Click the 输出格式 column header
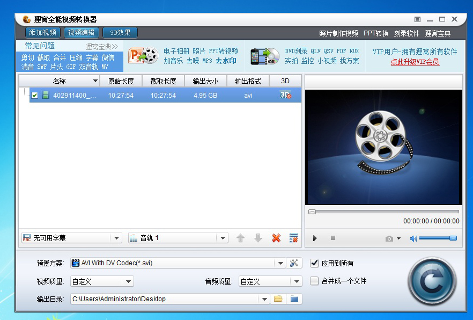Image resolution: width=473 pixels, height=320 pixels. pos(248,81)
